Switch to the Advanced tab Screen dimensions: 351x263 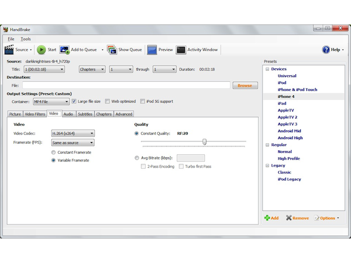click(x=124, y=114)
